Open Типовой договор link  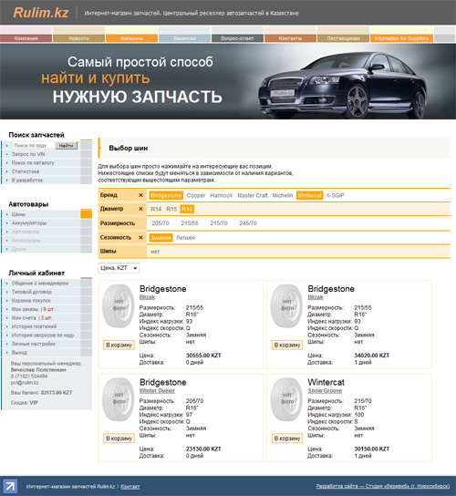coord(32,292)
